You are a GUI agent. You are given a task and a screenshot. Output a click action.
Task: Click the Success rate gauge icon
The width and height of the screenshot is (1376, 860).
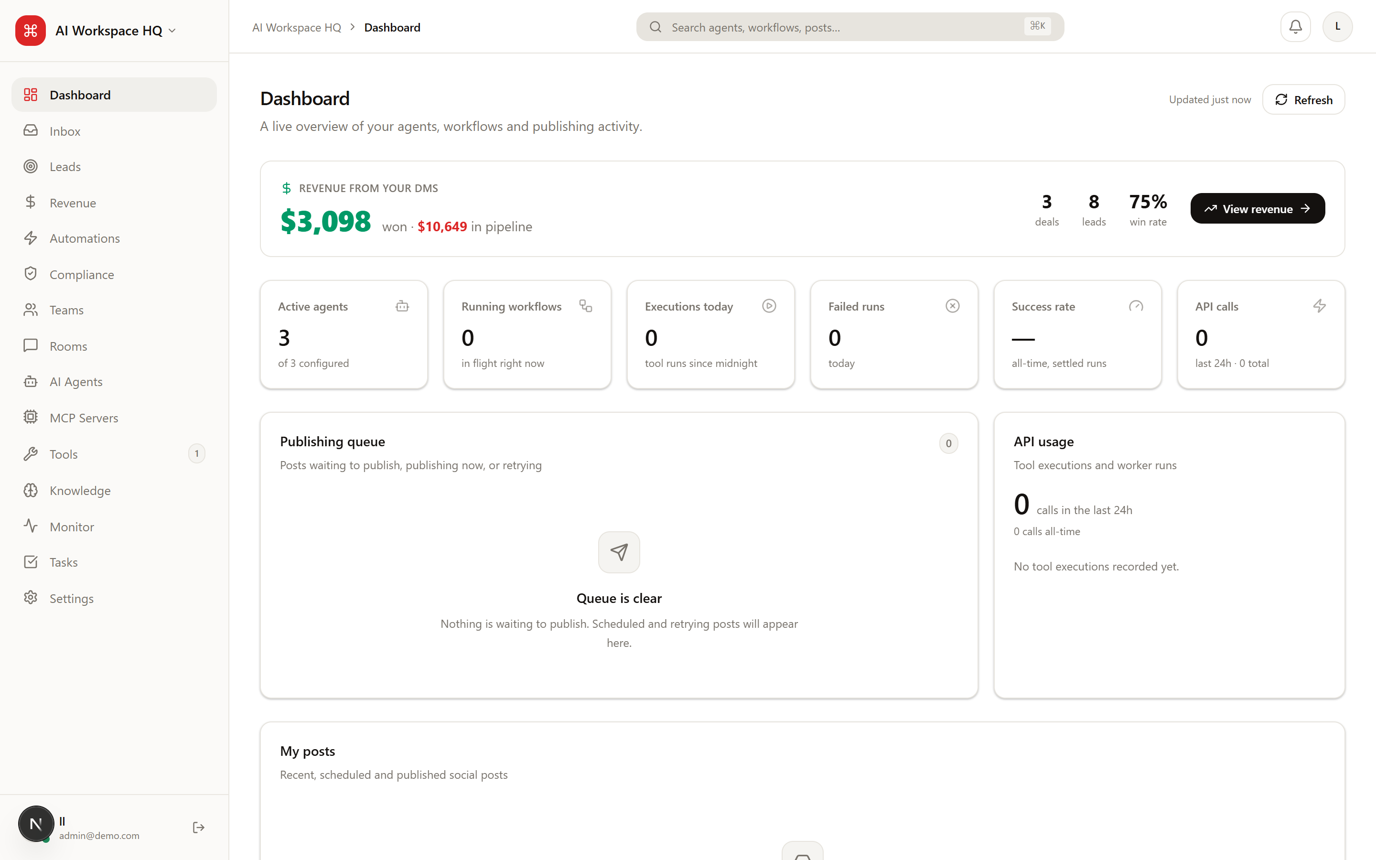coord(1136,306)
